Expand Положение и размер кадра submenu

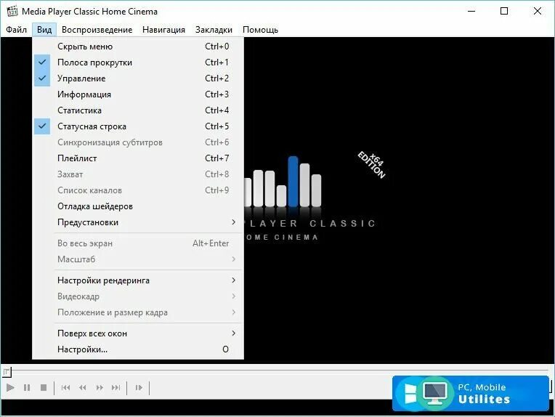click(138, 312)
